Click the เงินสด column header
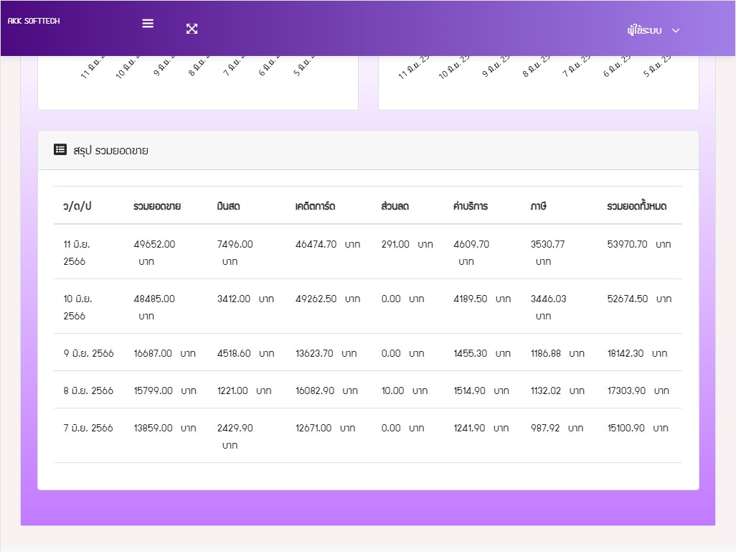 point(228,206)
